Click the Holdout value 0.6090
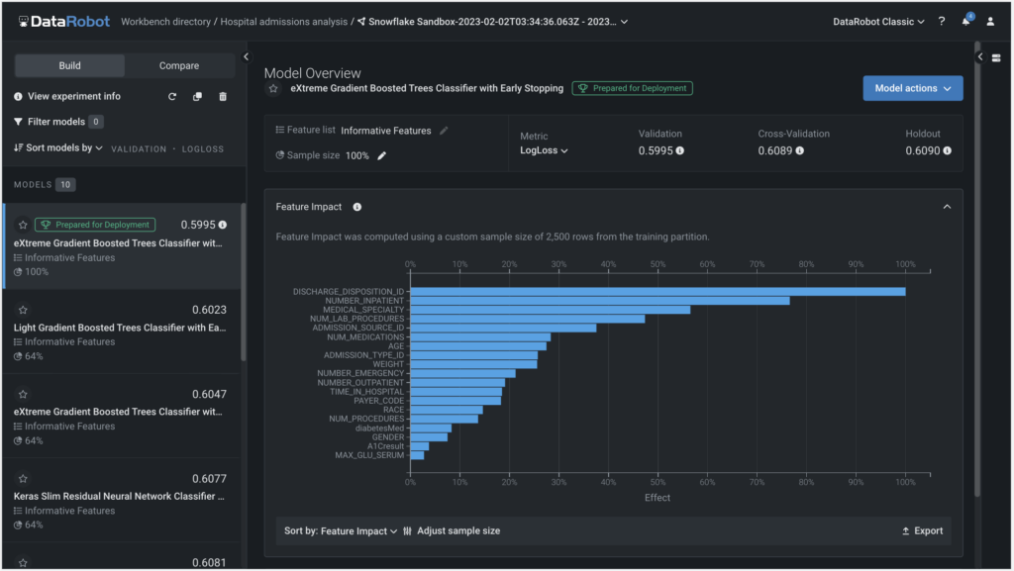This screenshot has height=571, width=1014. (x=923, y=150)
